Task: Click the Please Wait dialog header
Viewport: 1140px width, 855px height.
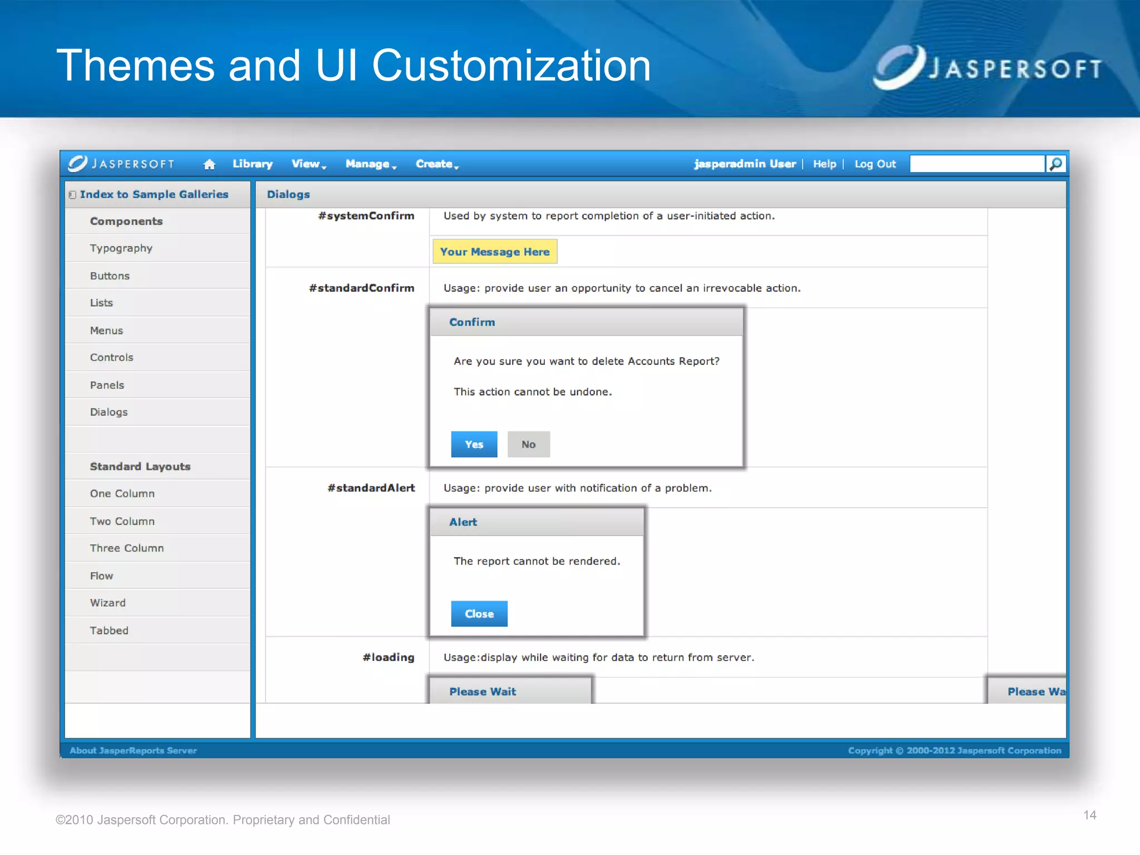Action: coord(510,691)
